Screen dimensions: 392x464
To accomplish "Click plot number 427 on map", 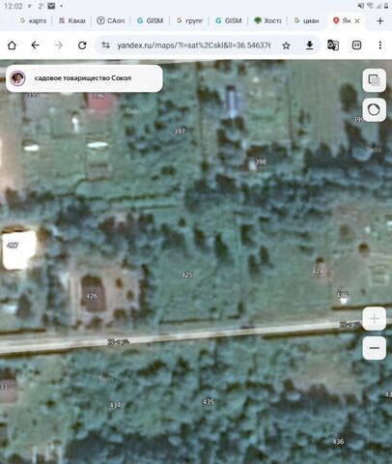I will [13, 246].
